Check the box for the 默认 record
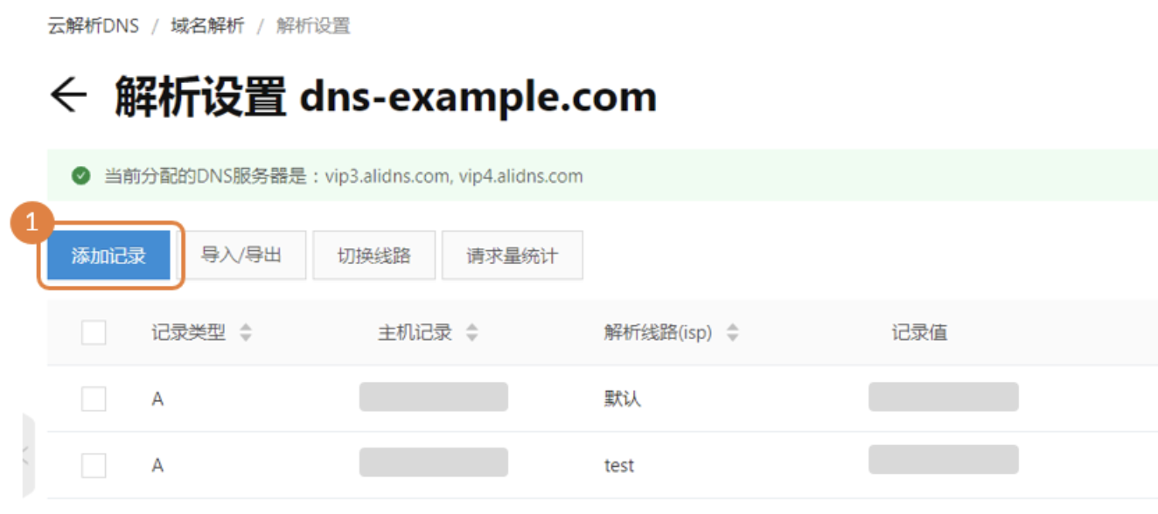This screenshot has height=514, width=1158. tap(94, 399)
